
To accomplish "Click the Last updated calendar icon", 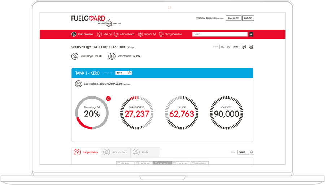I will pyautogui.click(x=78, y=84).
